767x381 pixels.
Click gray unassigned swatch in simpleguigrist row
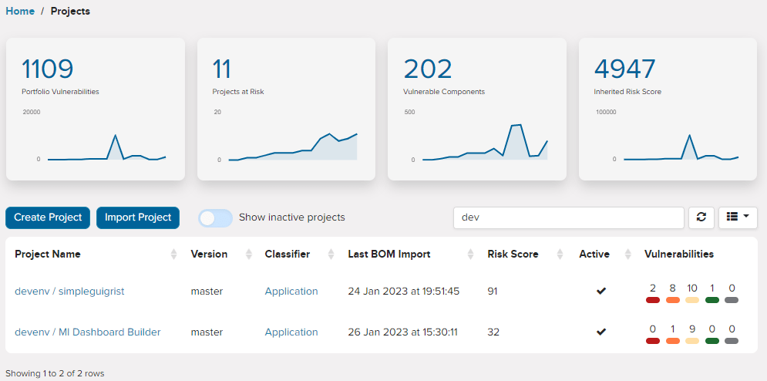(x=732, y=300)
